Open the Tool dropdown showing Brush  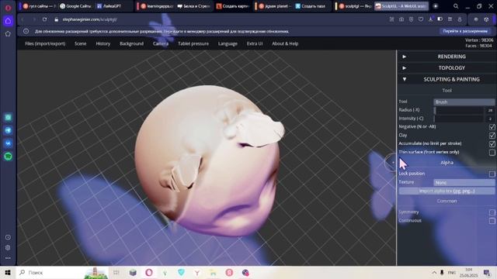464,102
